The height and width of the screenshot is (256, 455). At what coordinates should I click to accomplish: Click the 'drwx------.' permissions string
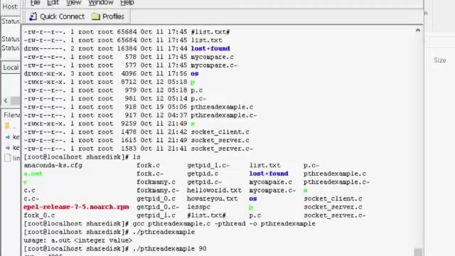click(x=45, y=48)
